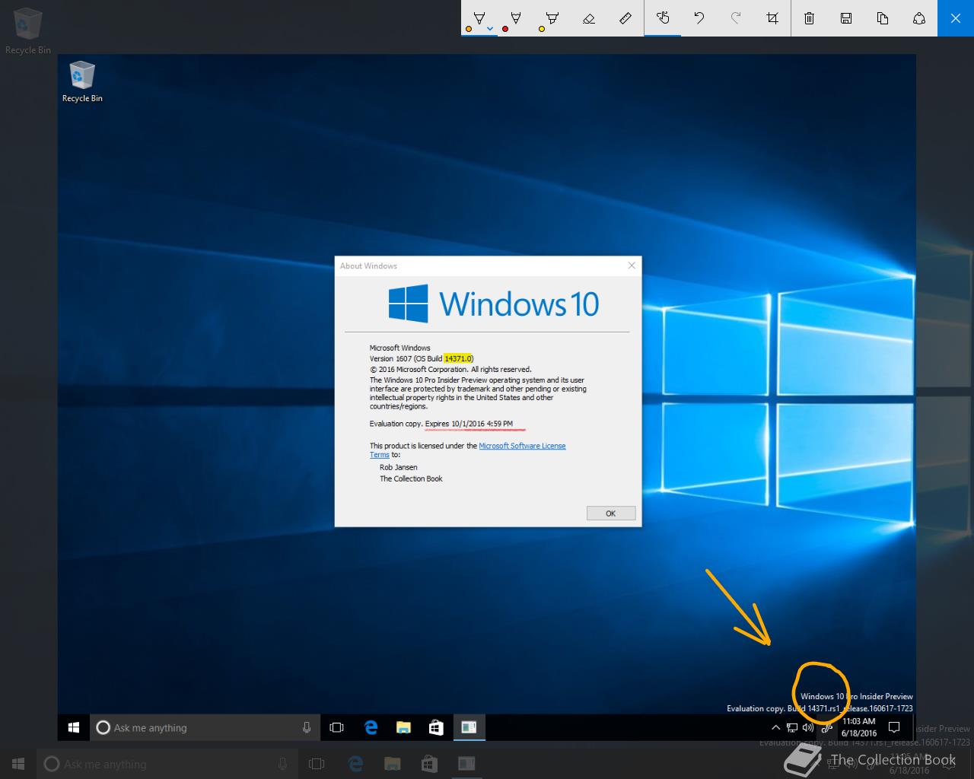
Task: Click OK in About Windows dialog
Action: [611, 514]
